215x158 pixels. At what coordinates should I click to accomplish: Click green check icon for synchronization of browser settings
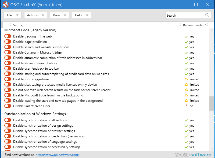pyautogui.click(x=186, y=131)
